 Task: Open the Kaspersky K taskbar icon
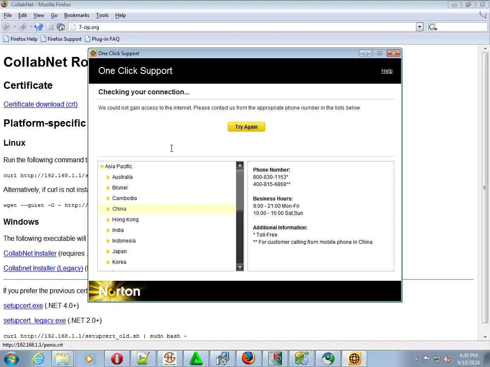275,359
